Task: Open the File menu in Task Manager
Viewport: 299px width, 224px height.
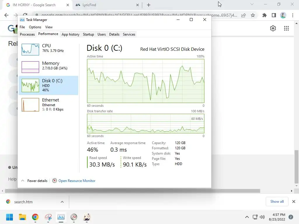Action: (22, 27)
